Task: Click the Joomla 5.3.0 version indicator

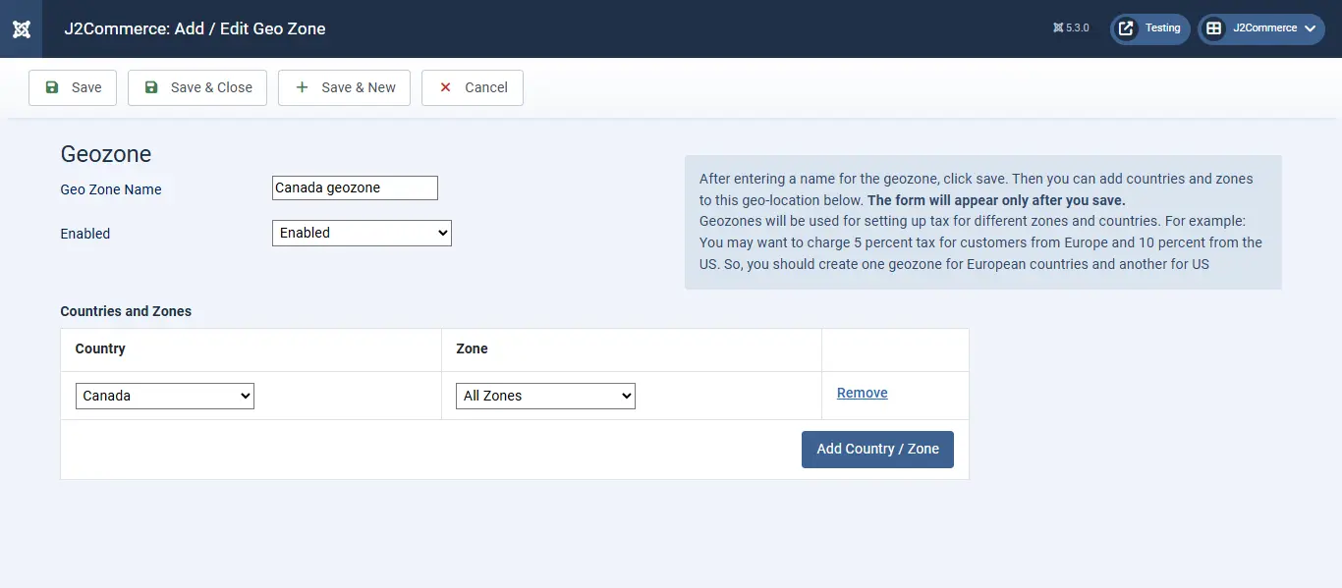Action: coord(1071,28)
